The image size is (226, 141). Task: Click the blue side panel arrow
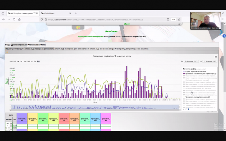(x=221, y=32)
